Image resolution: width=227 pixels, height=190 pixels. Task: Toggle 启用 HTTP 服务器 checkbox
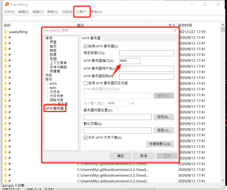(x=85, y=46)
